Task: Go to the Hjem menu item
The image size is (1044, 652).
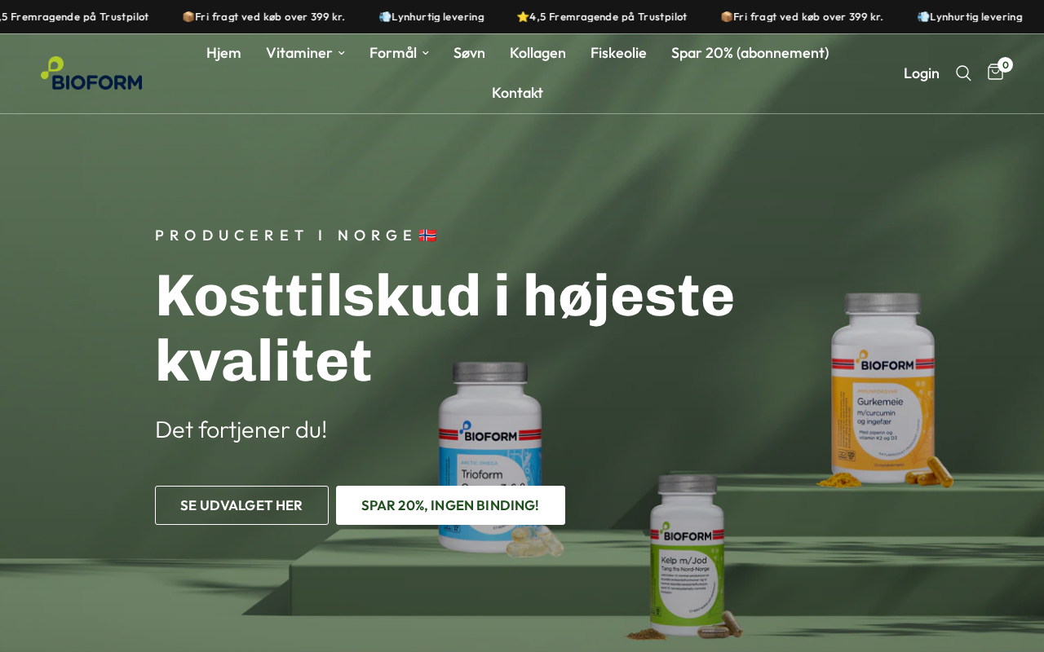Action: point(223,53)
